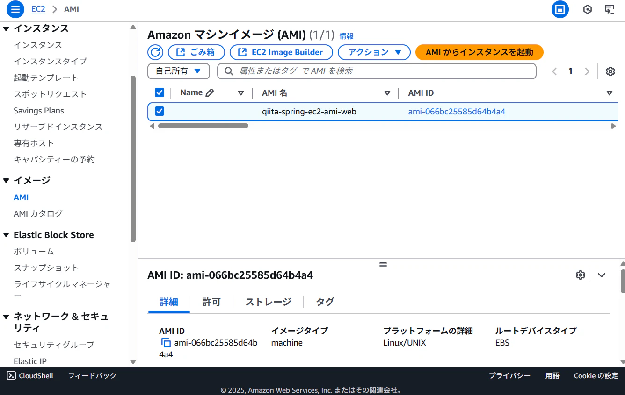Open the CloudShell monitor icon in header
The width and height of the screenshot is (625, 395).
tap(609, 9)
